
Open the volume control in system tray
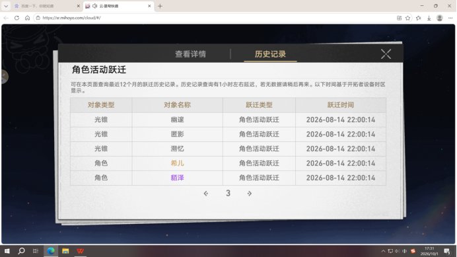tap(397, 251)
